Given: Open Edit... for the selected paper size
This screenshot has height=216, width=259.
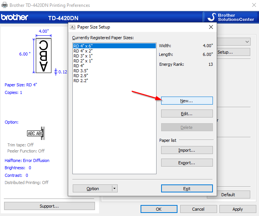Looking at the screenshot, I should click(187, 114).
